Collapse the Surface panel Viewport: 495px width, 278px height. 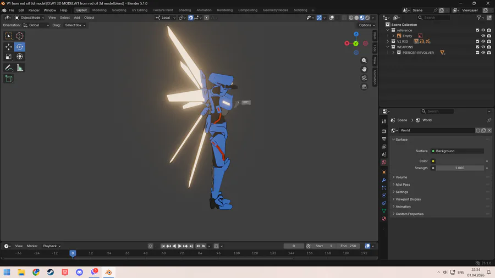tap(402, 140)
